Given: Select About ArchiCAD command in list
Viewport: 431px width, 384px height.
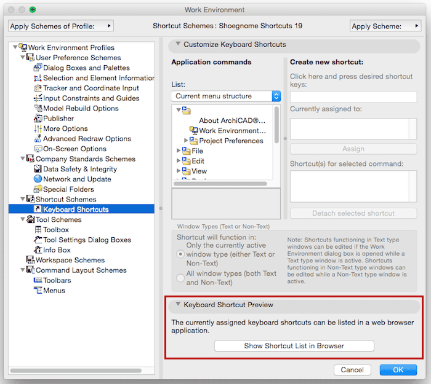Looking at the screenshot, I should point(232,120).
